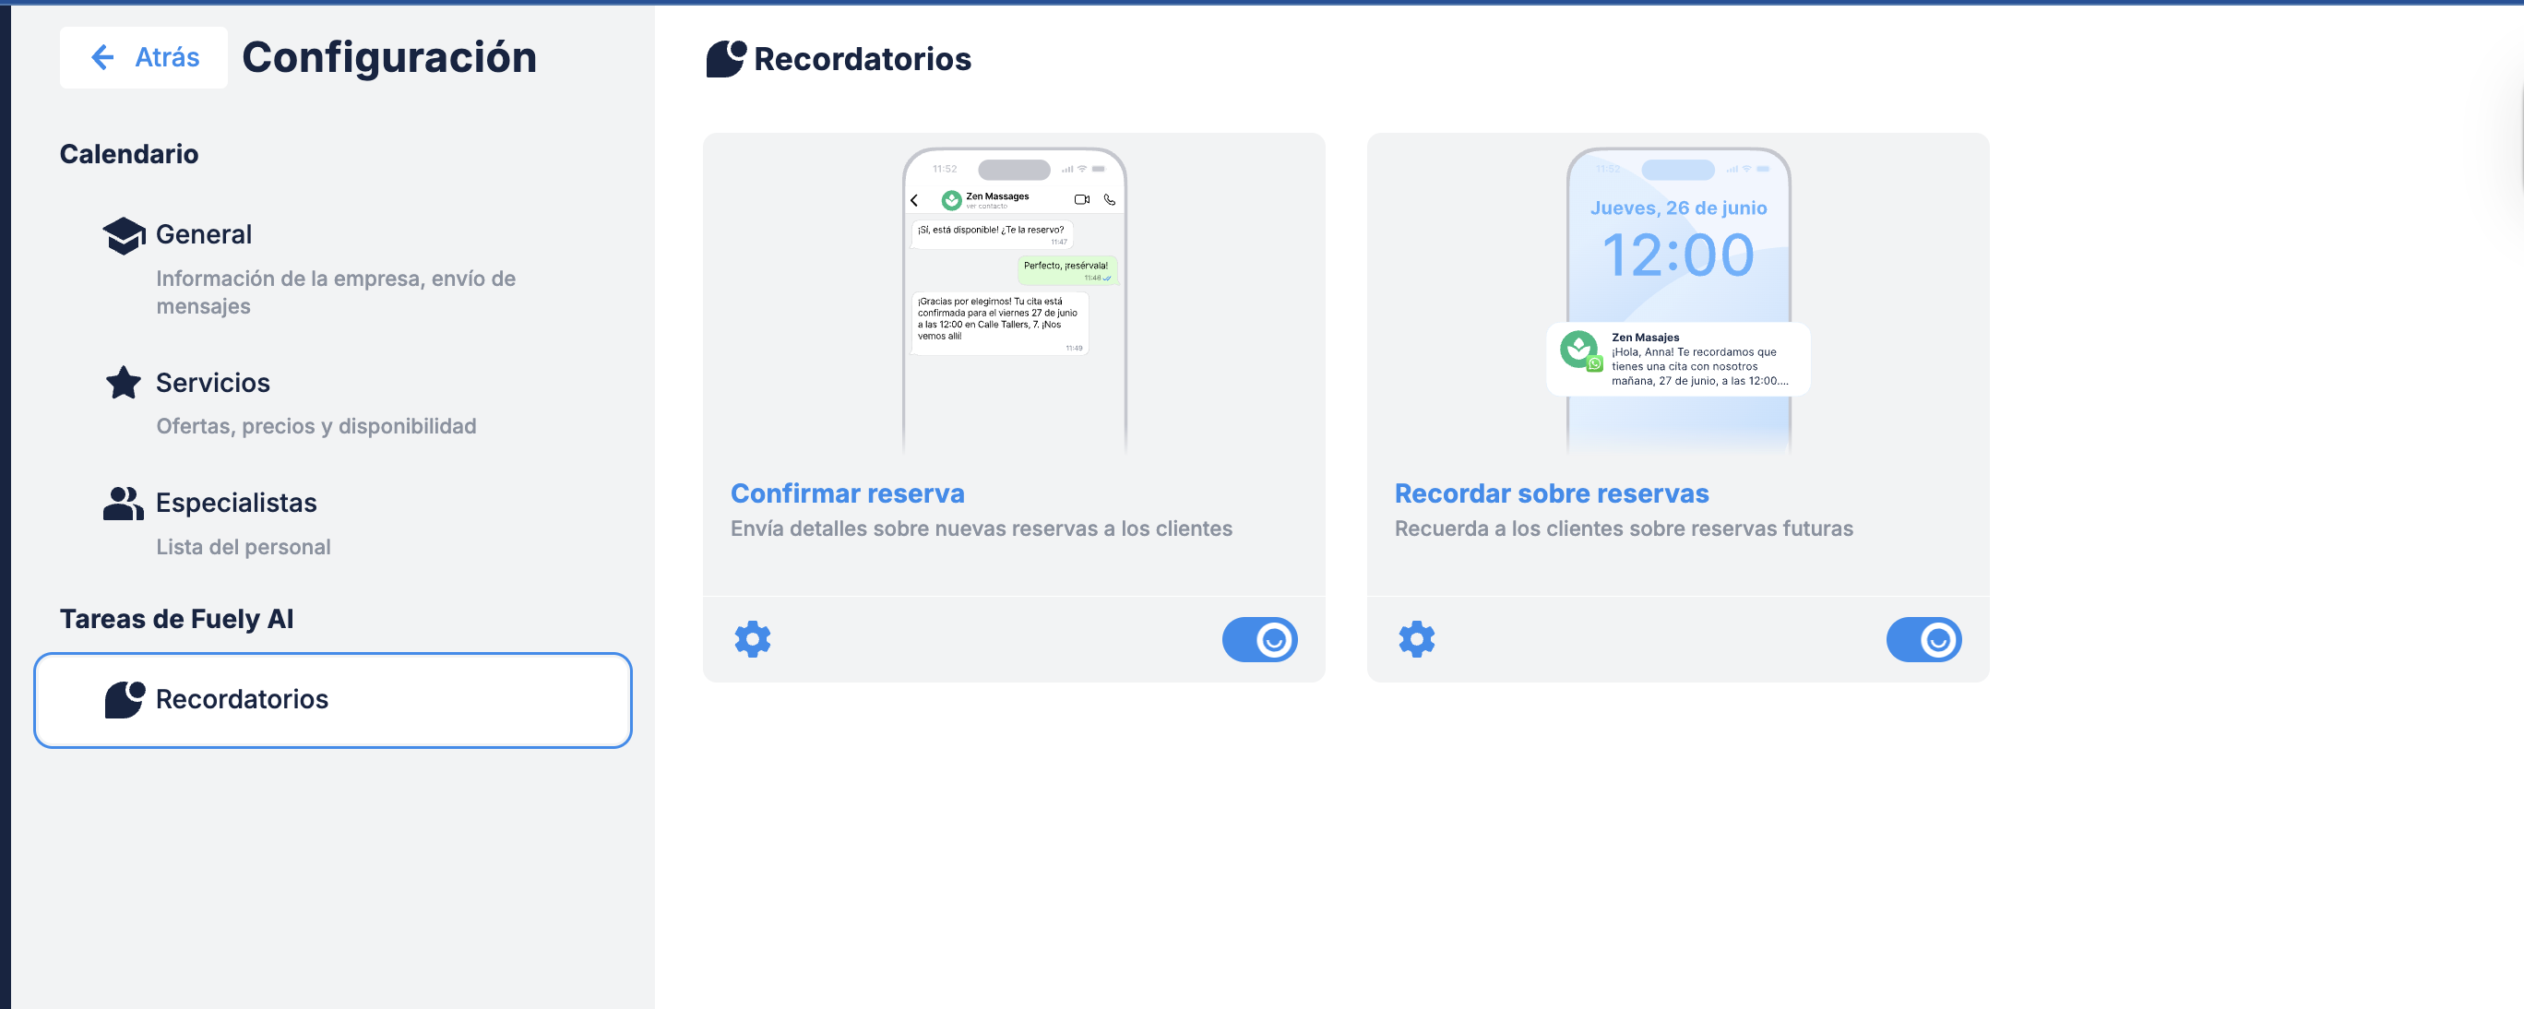Click the Servicios star icon
Image resolution: width=2524 pixels, height=1009 pixels.
coord(124,383)
